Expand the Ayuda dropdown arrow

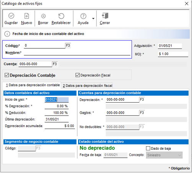[93, 18]
